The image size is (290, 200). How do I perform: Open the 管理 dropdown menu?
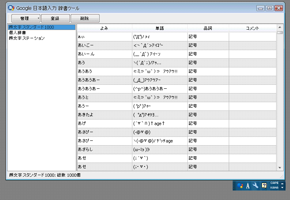(x=26, y=18)
